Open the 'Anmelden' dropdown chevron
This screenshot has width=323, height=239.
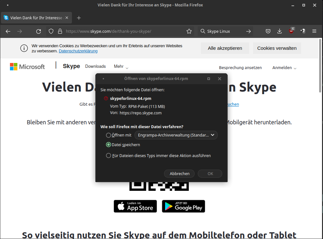coord(295,68)
